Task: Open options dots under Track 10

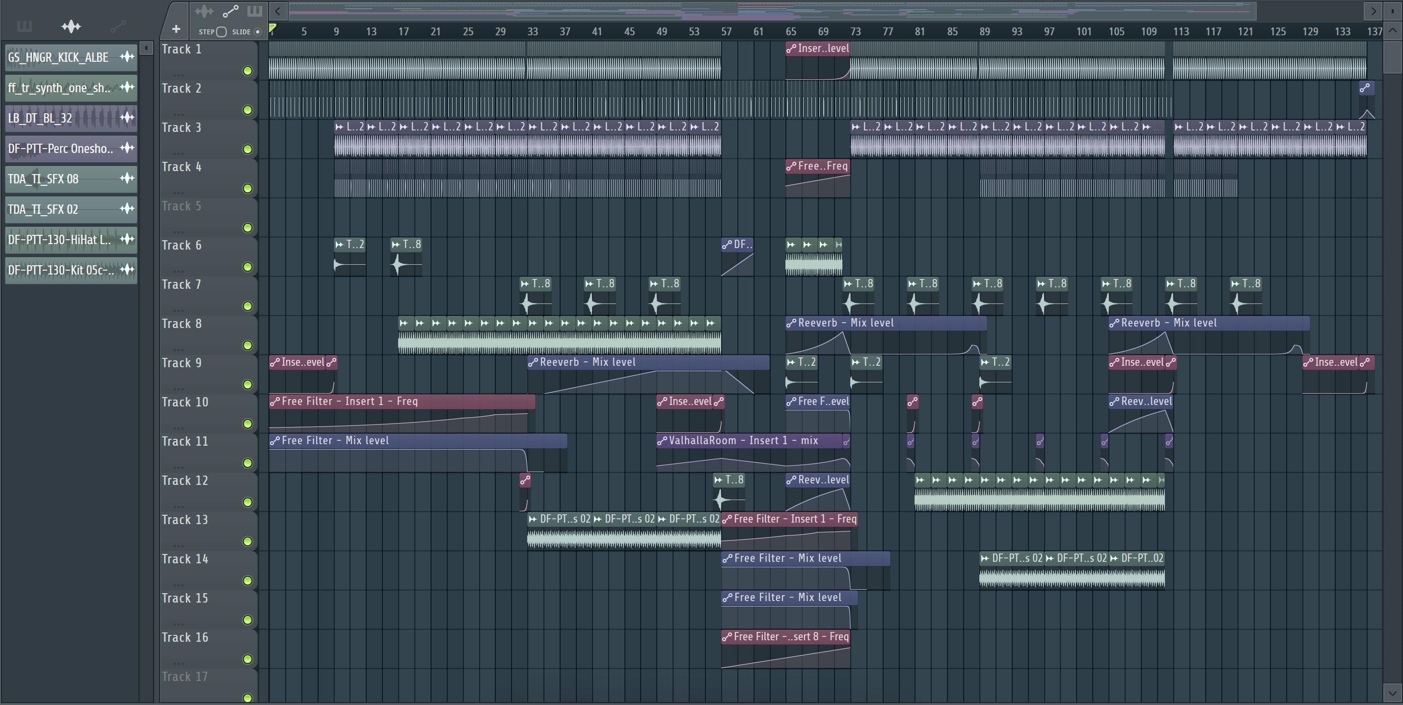Action: 179,428
